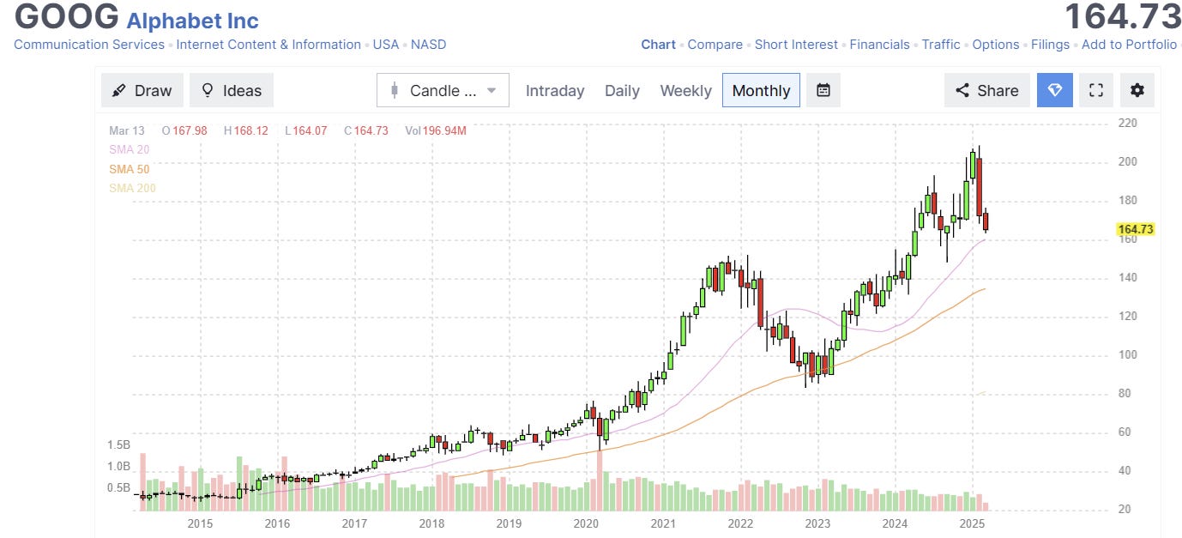This screenshot has height=538, width=1182.
Task: Click the Alphabet Inc company name
Action: point(192,21)
